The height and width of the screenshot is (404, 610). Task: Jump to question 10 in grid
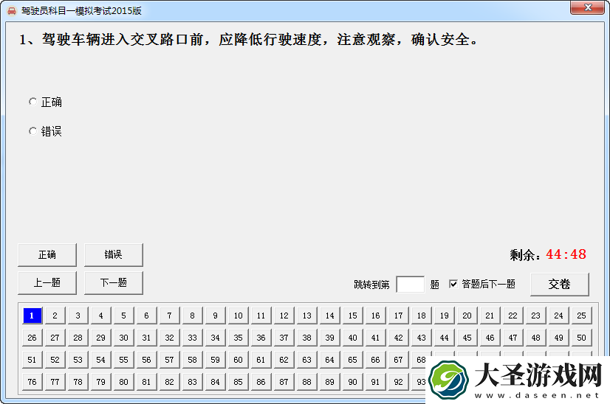(238, 316)
